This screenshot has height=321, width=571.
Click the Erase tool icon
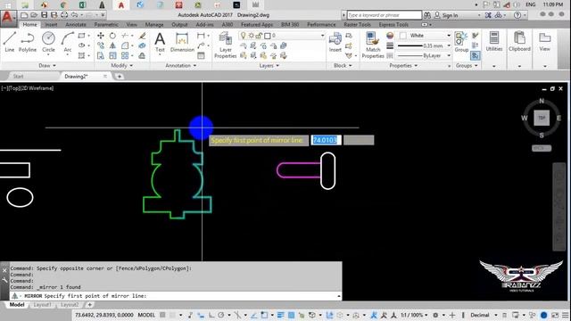(143, 36)
